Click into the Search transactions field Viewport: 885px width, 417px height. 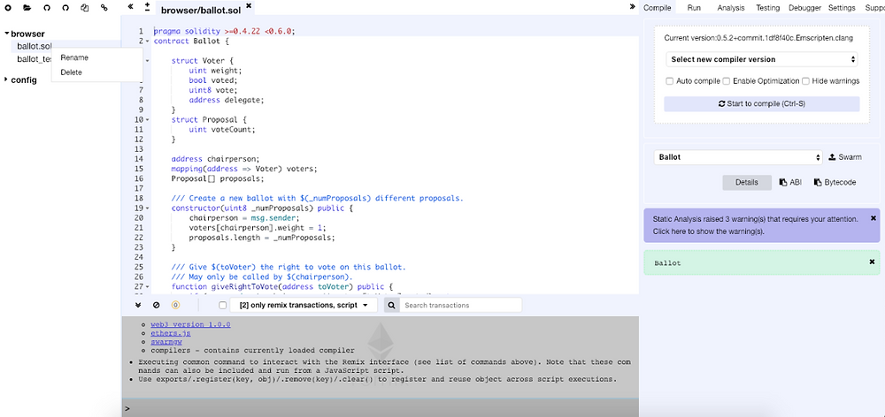460,305
